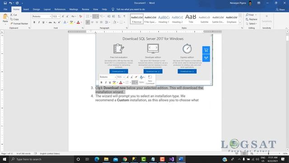Image resolution: width=289 pixels, height=163 pixels.
Task: Click the Replace icon in Editing group
Action: click(x=247, y=19)
